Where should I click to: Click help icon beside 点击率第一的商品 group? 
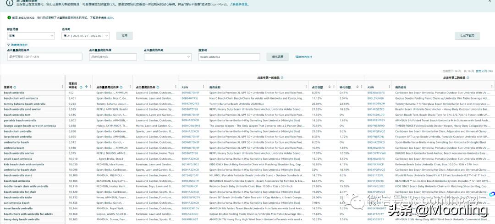coord(282,77)
